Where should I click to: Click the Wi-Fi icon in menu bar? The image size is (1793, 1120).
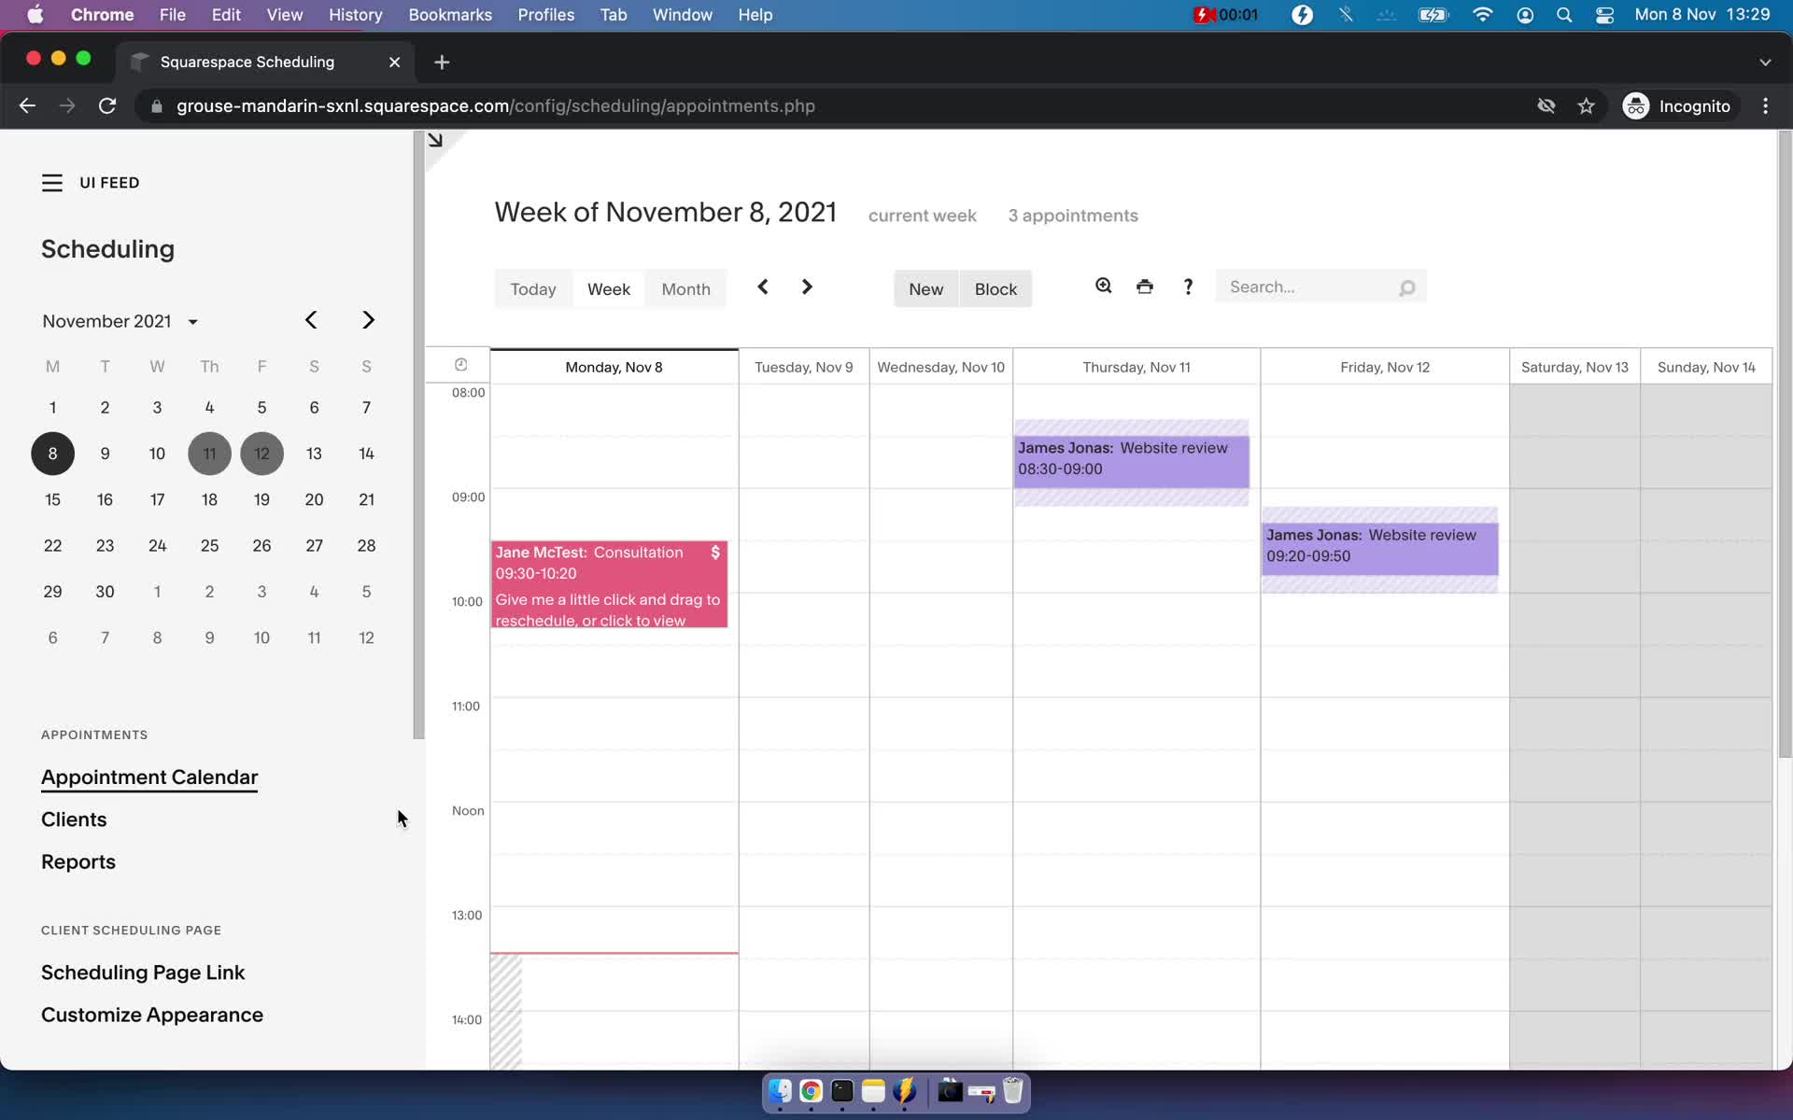pos(1482,15)
